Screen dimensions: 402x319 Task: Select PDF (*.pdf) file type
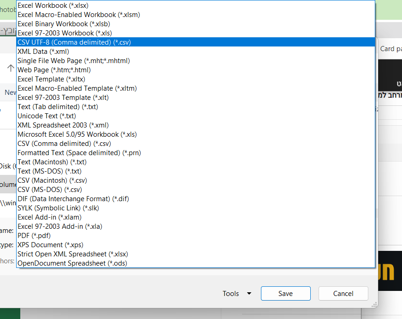(x=34, y=236)
